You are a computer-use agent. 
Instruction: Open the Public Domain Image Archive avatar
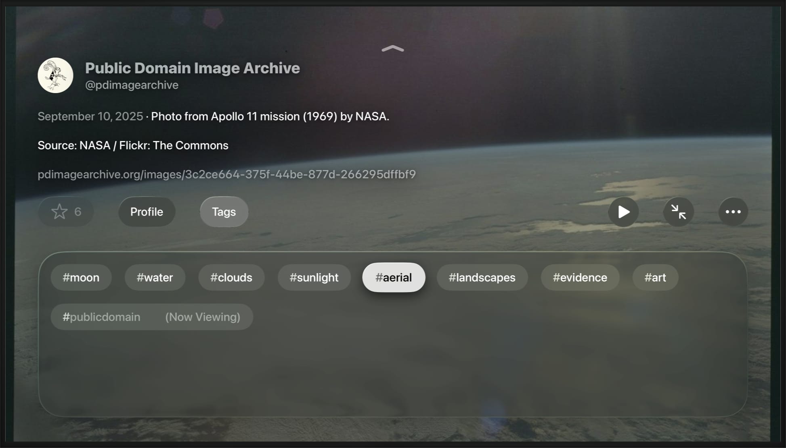[55, 75]
